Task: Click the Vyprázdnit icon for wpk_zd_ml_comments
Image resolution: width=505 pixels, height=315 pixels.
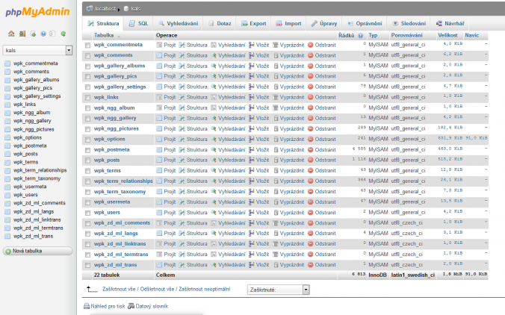Action: (x=276, y=223)
